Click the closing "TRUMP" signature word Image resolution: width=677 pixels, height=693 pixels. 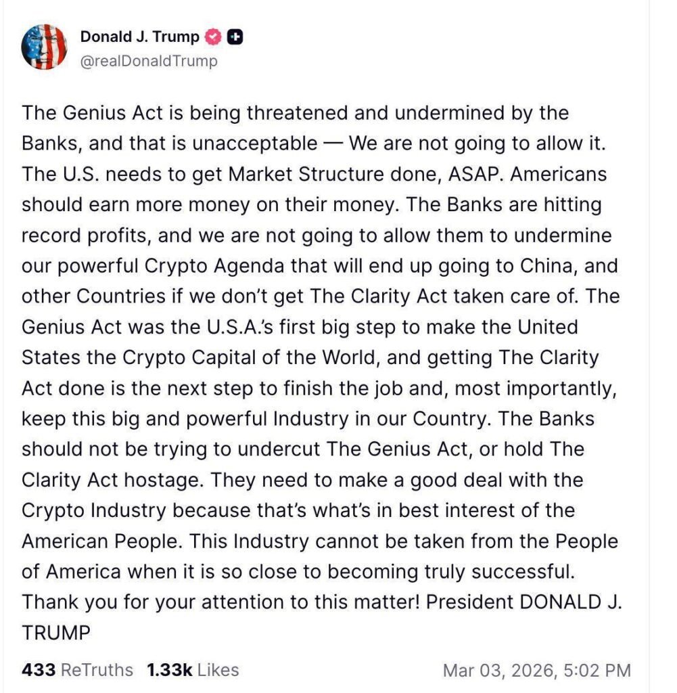click(x=55, y=633)
